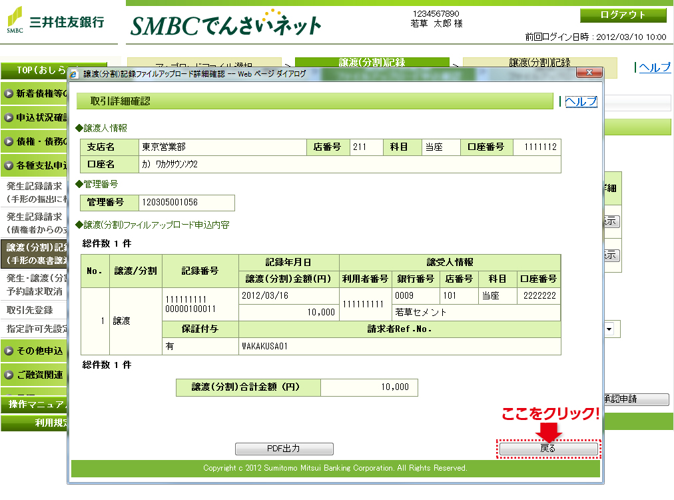Collapse the 各種支払申込 sidebar menu

[35, 165]
